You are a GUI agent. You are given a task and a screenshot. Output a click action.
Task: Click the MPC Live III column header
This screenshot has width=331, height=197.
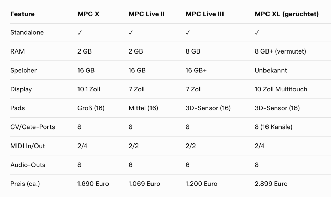tap(205, 14)
